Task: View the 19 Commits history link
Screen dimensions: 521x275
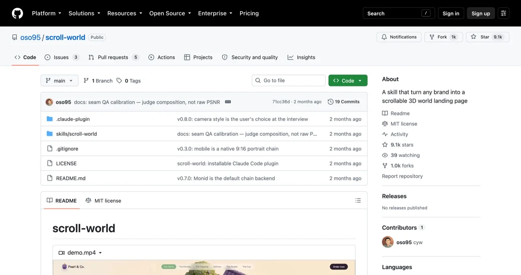Action: coord(343,102)
